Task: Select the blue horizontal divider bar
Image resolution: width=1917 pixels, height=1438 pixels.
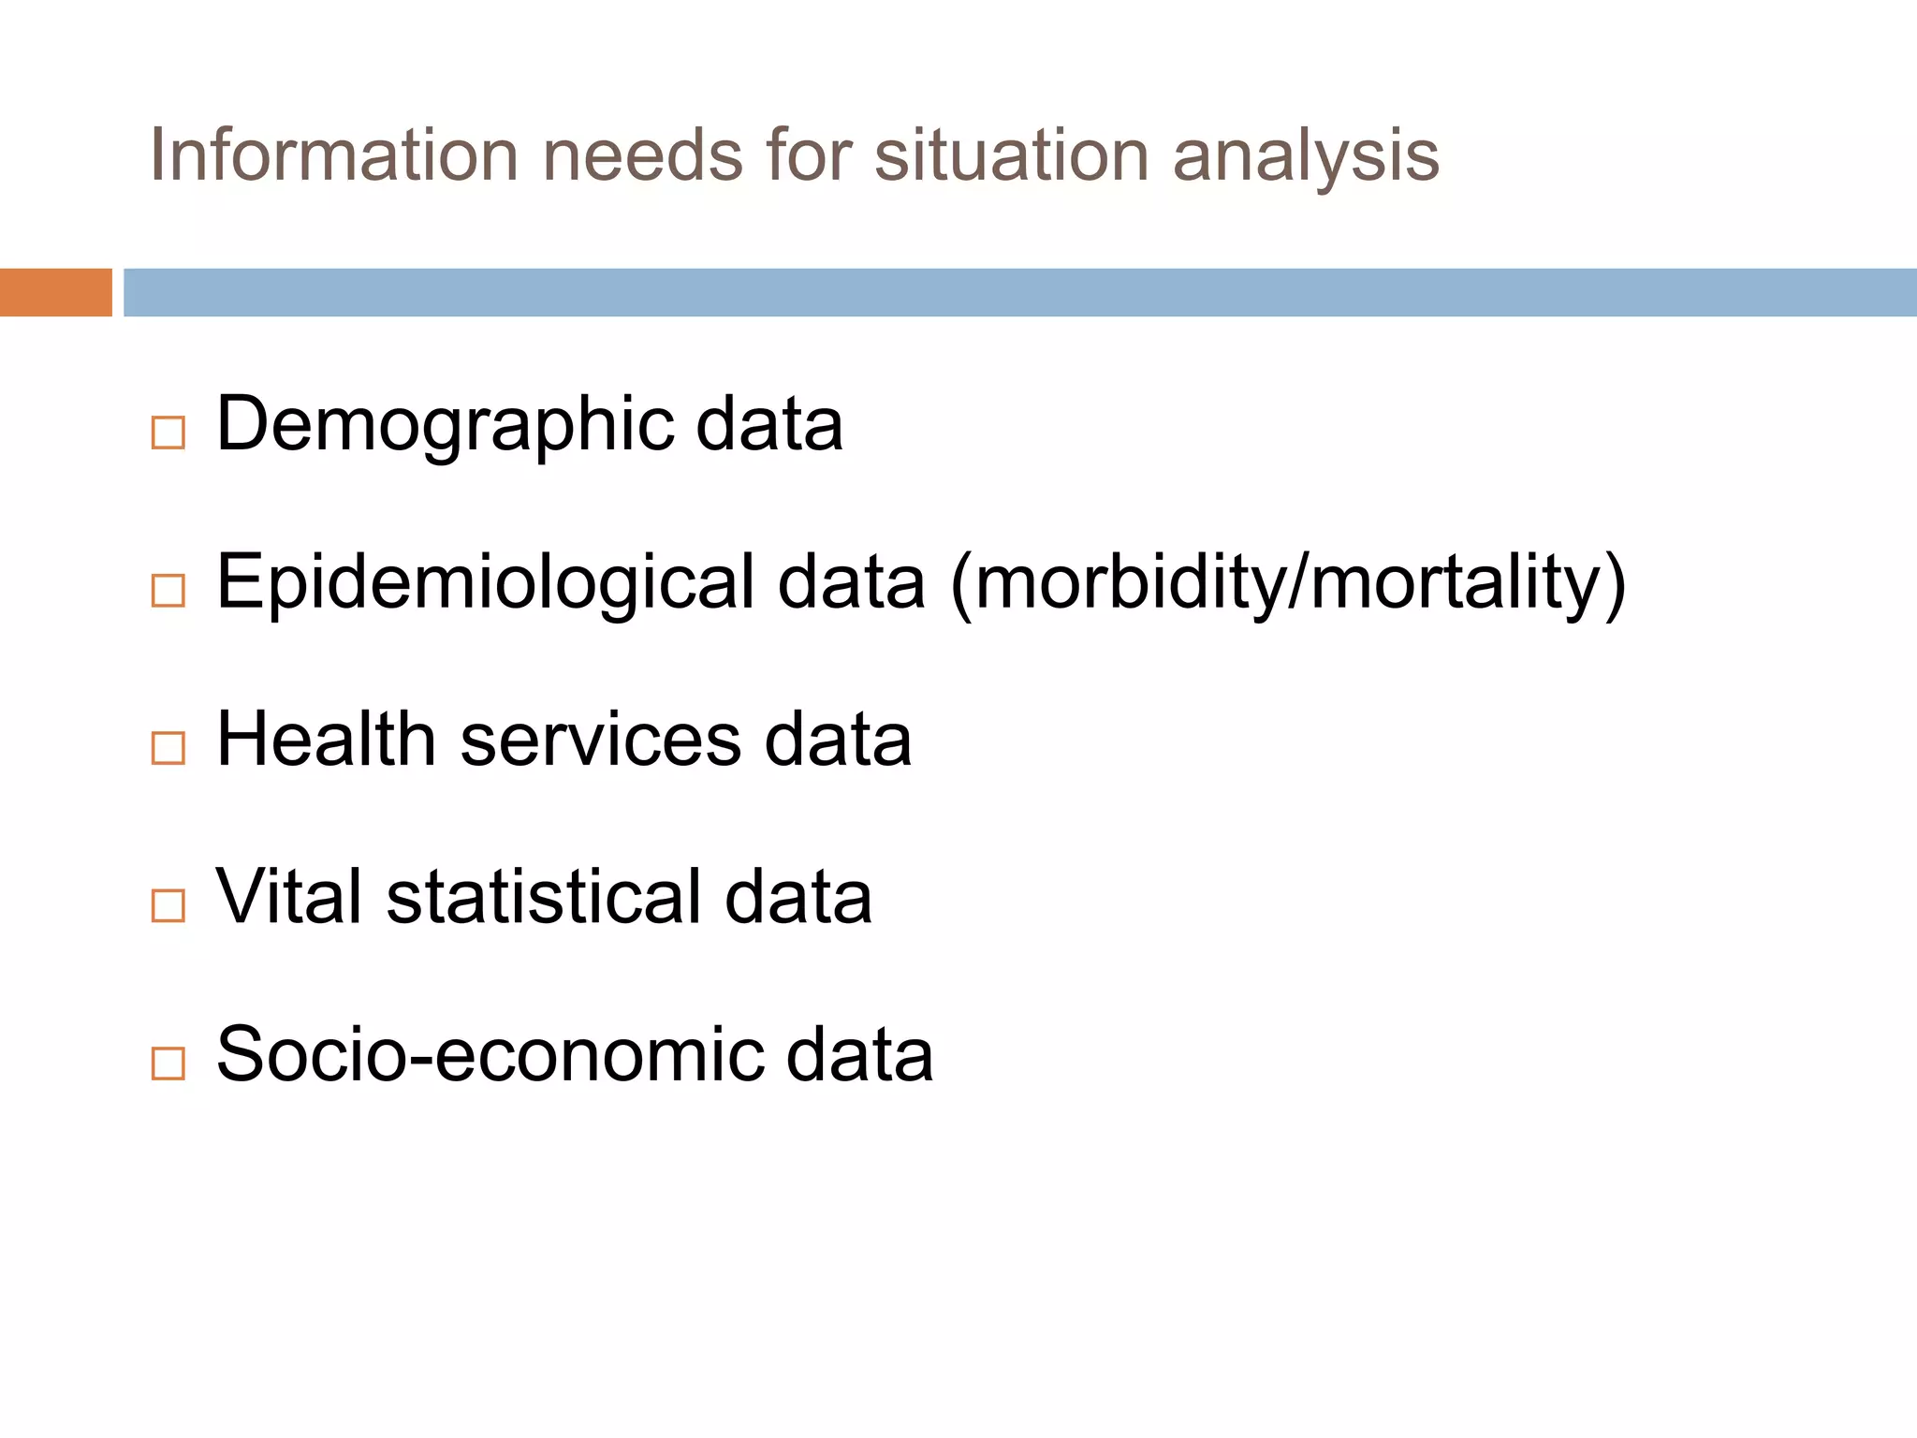Action: click(x=1020, y=292)
